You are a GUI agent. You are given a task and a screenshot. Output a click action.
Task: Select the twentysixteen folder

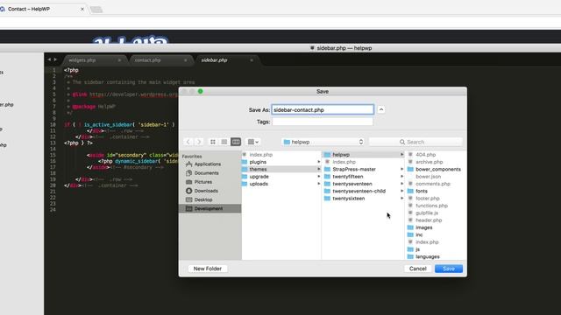point(349,199)
